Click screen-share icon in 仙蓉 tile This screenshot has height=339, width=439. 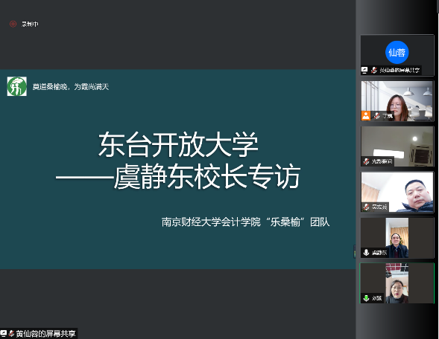pos(364,70)
